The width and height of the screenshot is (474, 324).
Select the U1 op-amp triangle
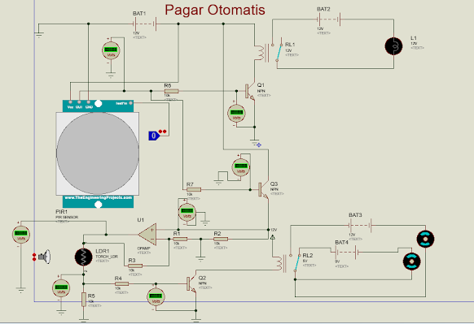click(147, 235)
